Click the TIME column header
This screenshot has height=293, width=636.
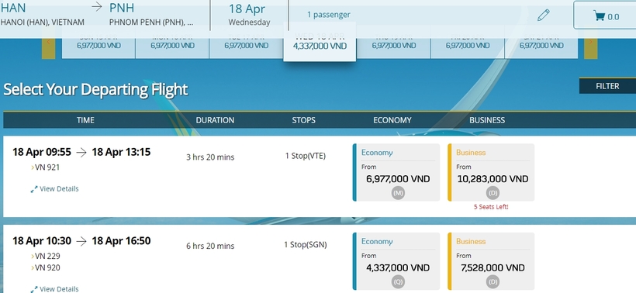coord(85,120)
